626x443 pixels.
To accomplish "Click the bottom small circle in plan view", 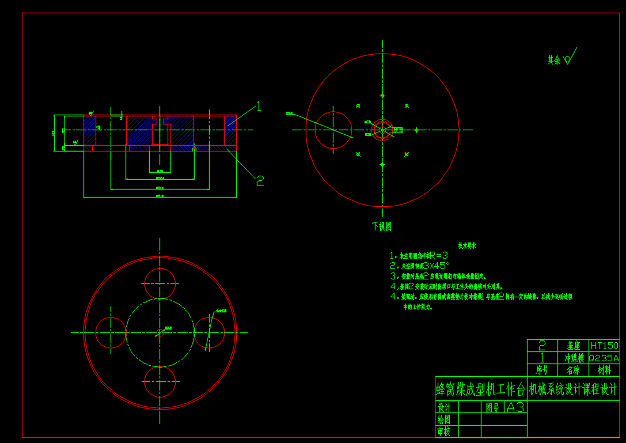I will (x=160, y=382).
